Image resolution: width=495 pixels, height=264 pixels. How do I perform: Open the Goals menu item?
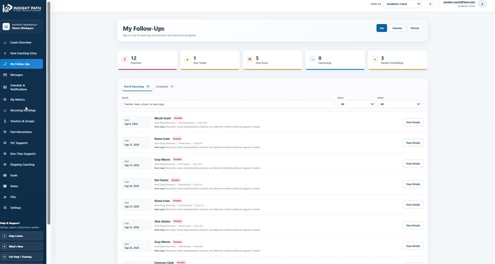click(22, 175)
